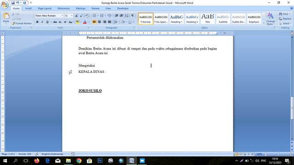The image size is (294, 165).
Task: Toggle Bold formatting
Action: click(37, 22)
